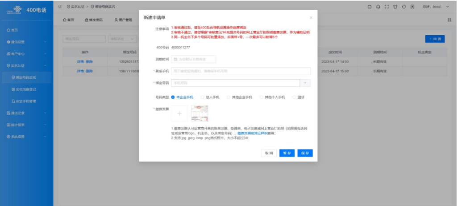
Task: Select 固话 radio option
Action: 299,97
